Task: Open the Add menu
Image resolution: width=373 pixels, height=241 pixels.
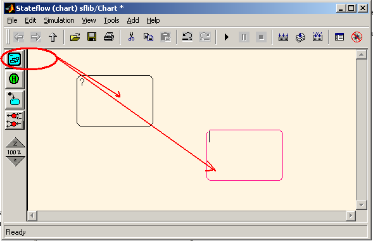Action: pyautogui.click(x=133, y=21)
